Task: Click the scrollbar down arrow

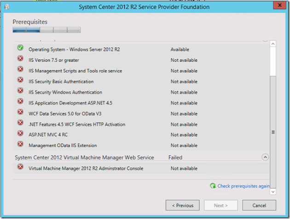Action: point(273,191)
